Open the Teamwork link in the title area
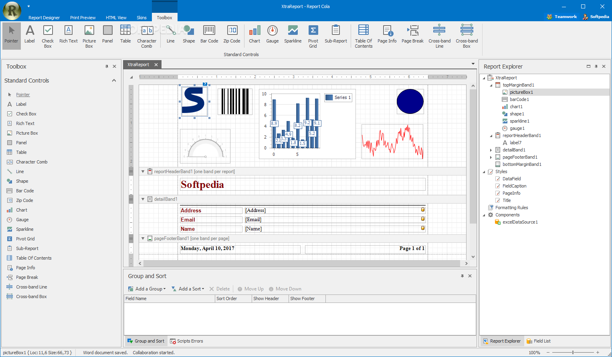This screenshot has width=612, height=357. coord(562,17)
